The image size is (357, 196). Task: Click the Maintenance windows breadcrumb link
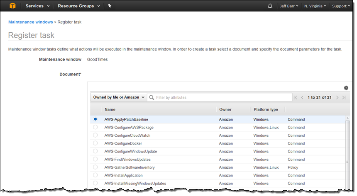[30, 22]
